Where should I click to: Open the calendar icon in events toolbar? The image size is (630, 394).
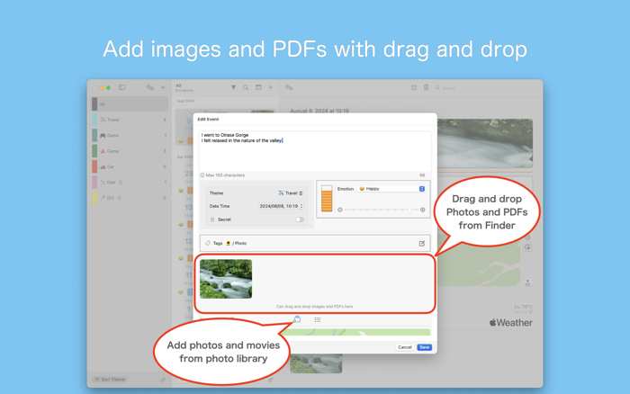[258, 87]
